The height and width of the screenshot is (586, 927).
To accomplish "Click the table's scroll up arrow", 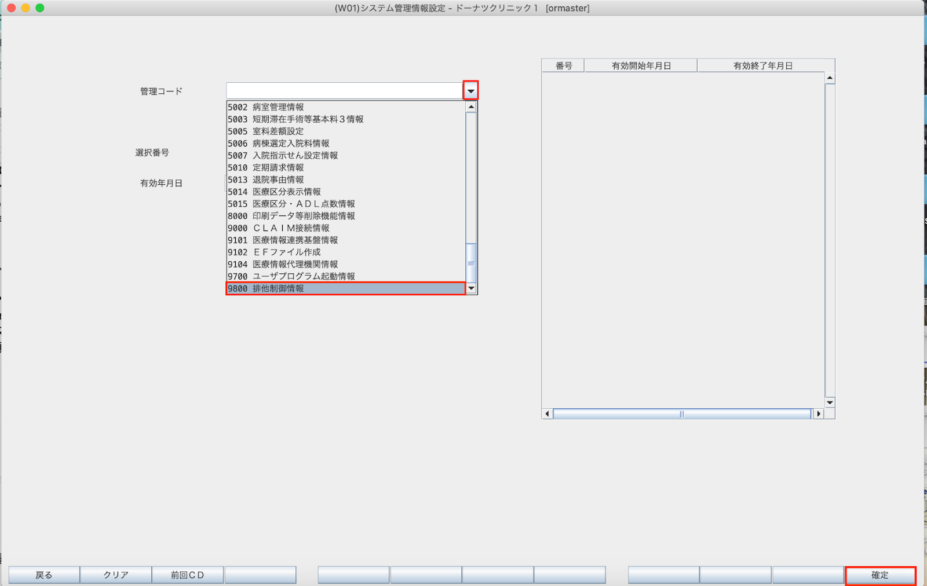I will click(x=830, y=78).
